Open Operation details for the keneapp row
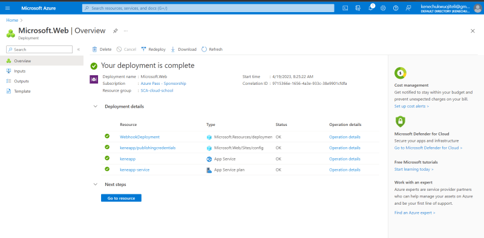 pos(344,159)
